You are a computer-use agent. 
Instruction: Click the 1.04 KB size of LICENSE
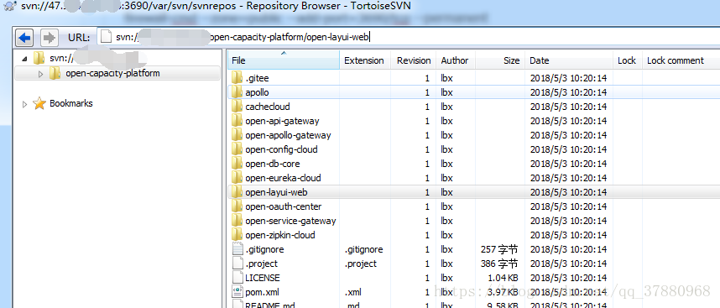point(502,278)
